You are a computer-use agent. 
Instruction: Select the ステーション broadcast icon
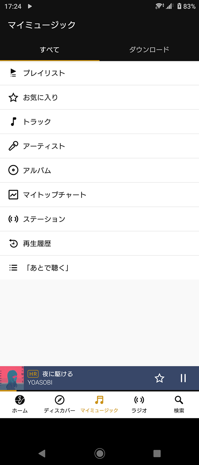12,219
